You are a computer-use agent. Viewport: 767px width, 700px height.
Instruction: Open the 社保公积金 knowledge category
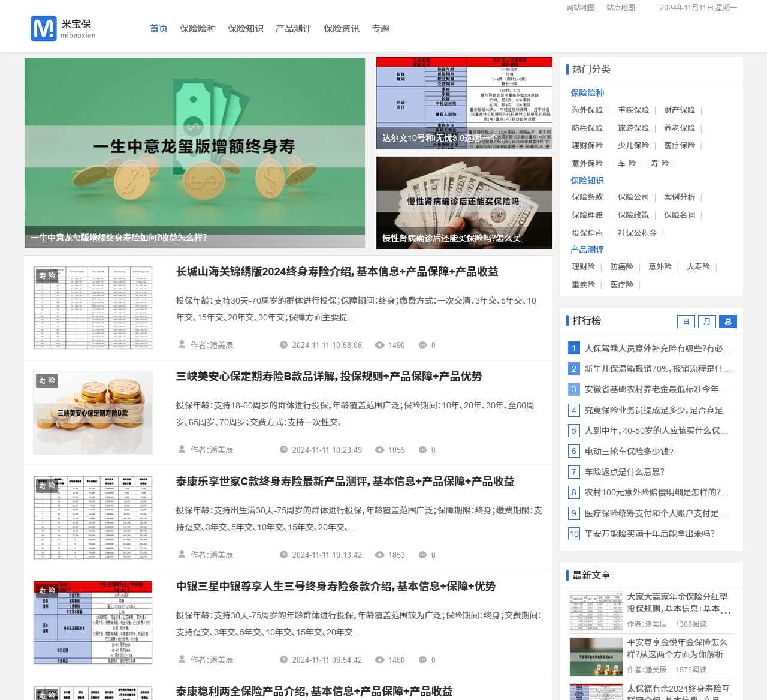point(637,233)
